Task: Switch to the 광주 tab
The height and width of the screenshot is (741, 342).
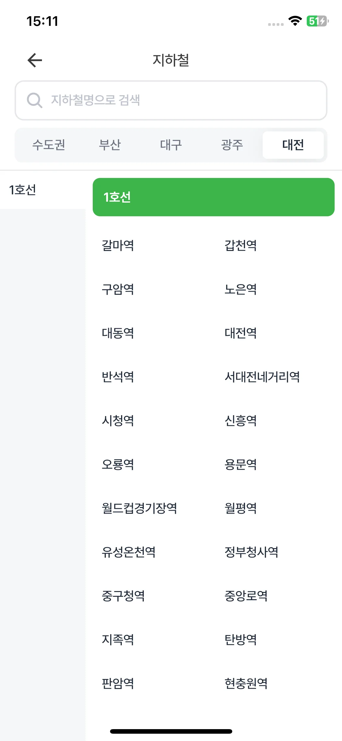Action: tap(232, 145)
